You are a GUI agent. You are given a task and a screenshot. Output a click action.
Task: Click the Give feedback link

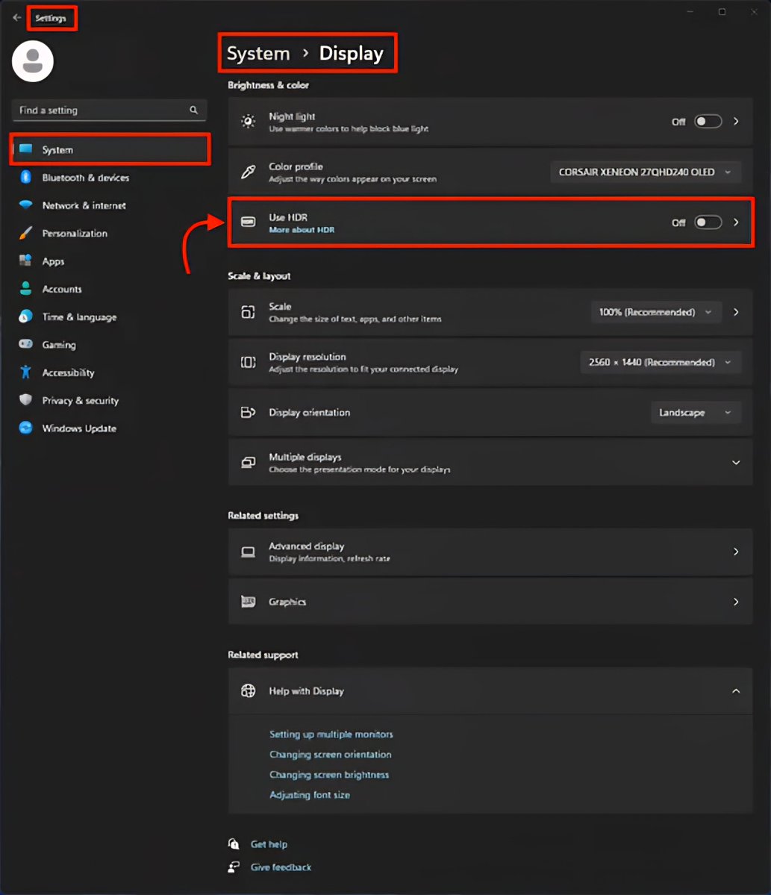click(x=281, y=867)
